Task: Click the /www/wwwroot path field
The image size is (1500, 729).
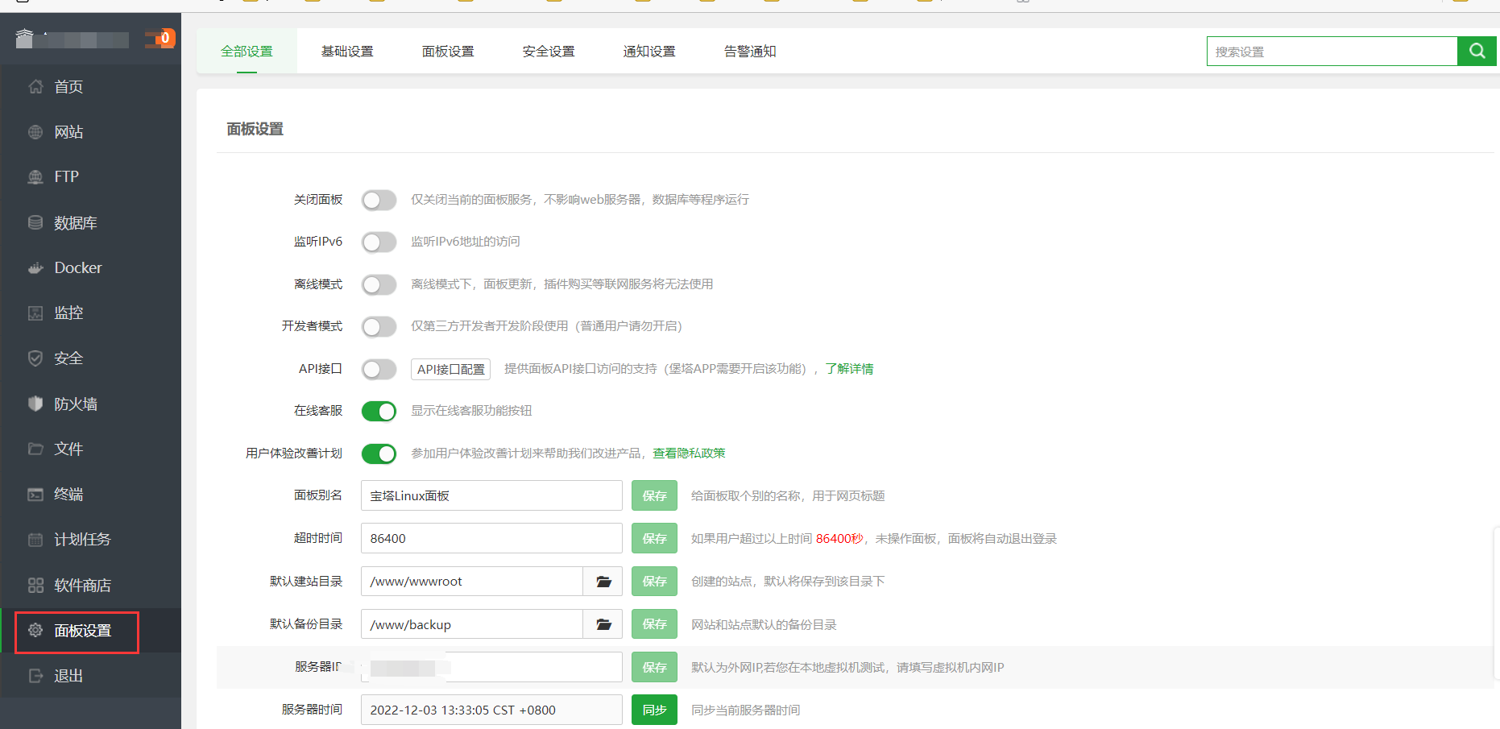Action: [472, 581]
